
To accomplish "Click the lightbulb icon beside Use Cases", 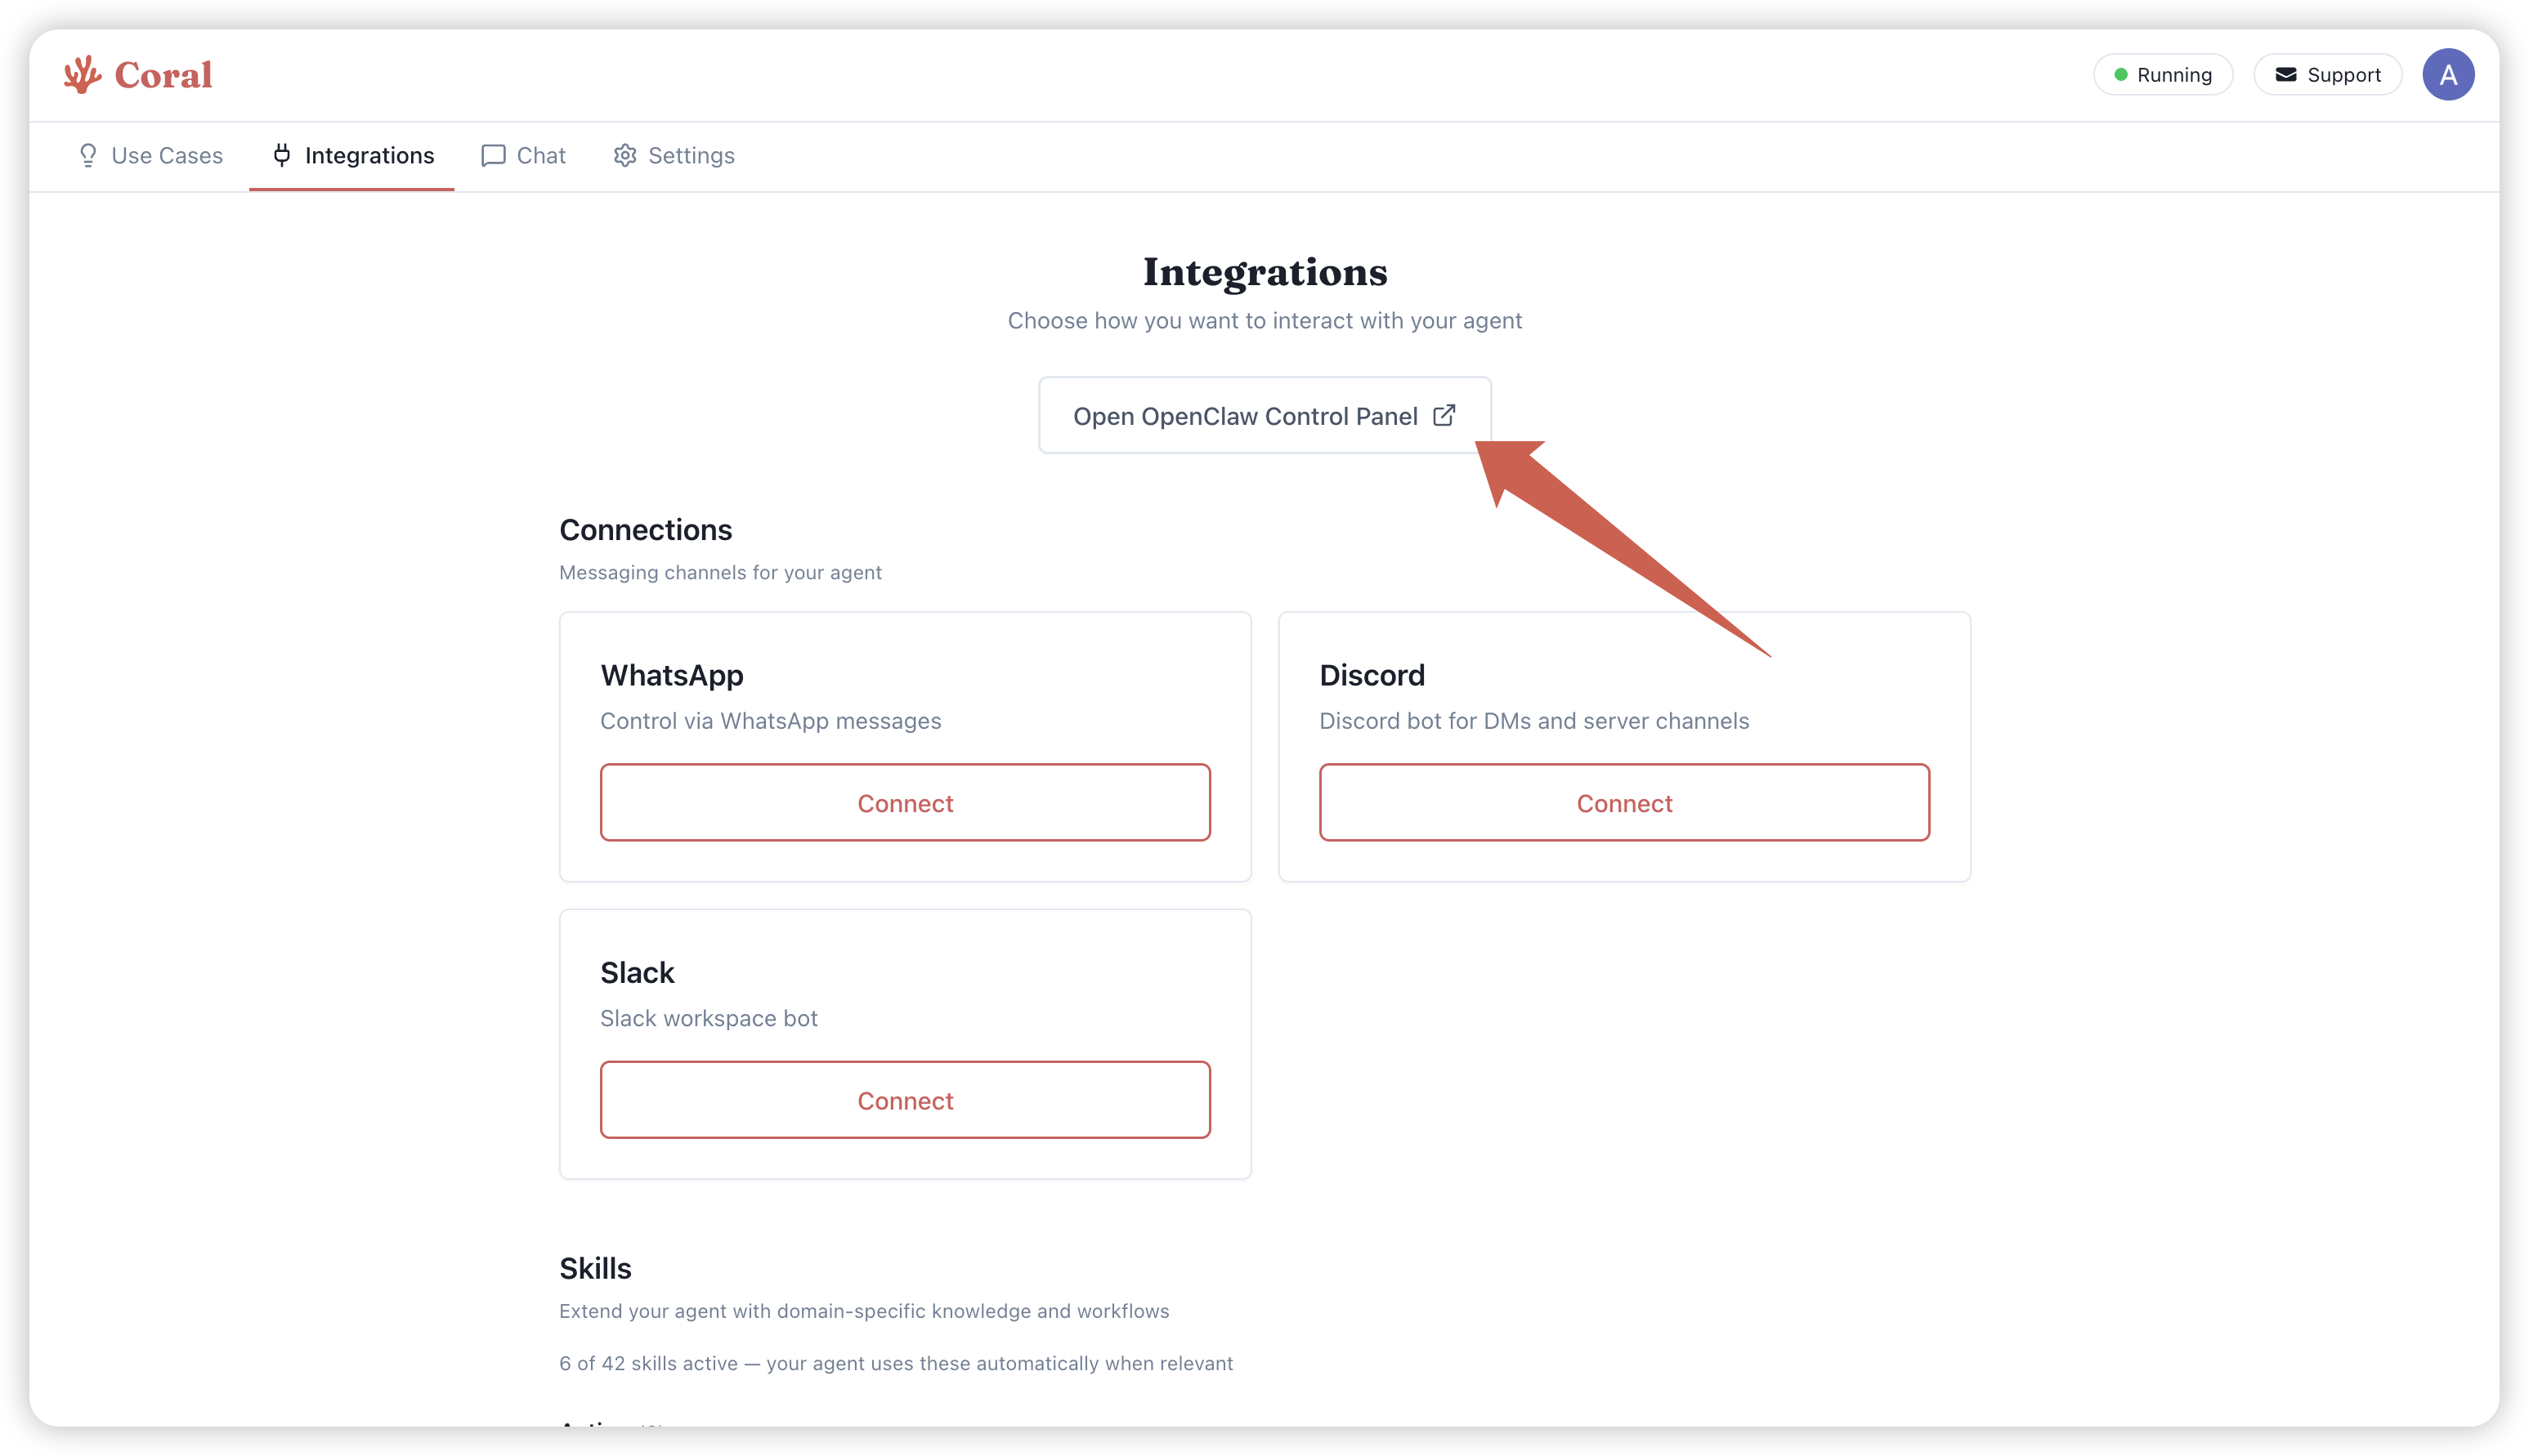I will [88, 155].
